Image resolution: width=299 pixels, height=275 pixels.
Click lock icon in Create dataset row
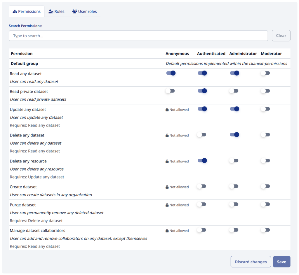coord(167,187)
